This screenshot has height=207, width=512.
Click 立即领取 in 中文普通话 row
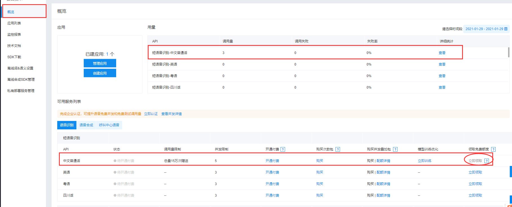pyautogui.click(x=475, y=161)
